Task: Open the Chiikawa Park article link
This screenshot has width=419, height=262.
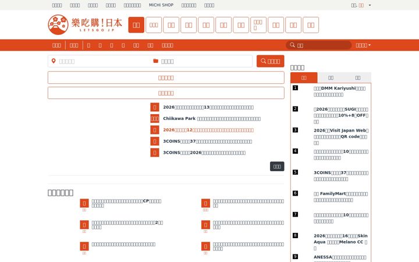Action: coord(212,118)
